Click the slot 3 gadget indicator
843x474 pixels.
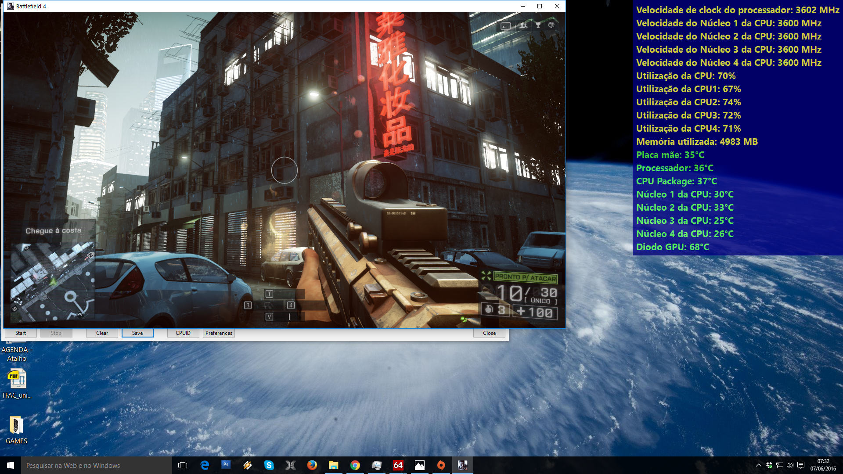pyautogui.click(x=248, y=305)
